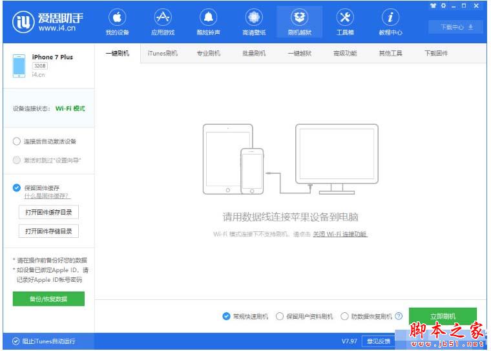Viewport: 491px width, 351px height.
Task: Switch to 高级功能 tab
Action: (x=345, y=53)
